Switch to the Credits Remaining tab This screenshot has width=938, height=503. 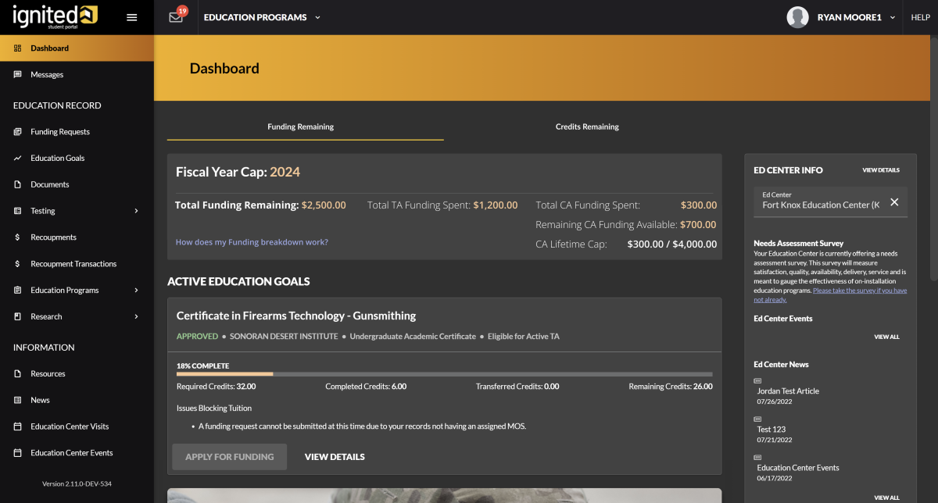586,127
